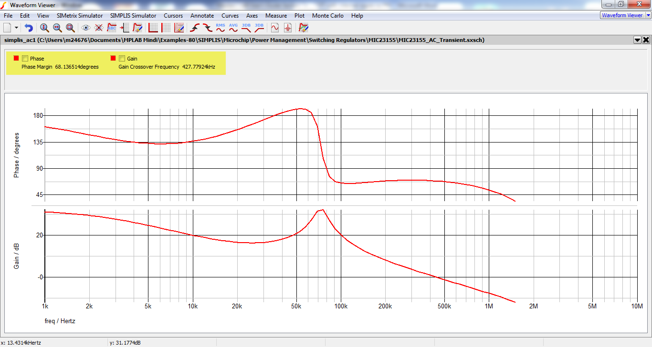Screen dimensions: 652x347
Task: Click the new axis grid icon
Action: (153, 28)
